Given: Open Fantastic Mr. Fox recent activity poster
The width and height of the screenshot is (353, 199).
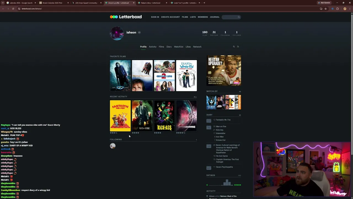Looking at the screenshot, I should click(x=120, y=116).
